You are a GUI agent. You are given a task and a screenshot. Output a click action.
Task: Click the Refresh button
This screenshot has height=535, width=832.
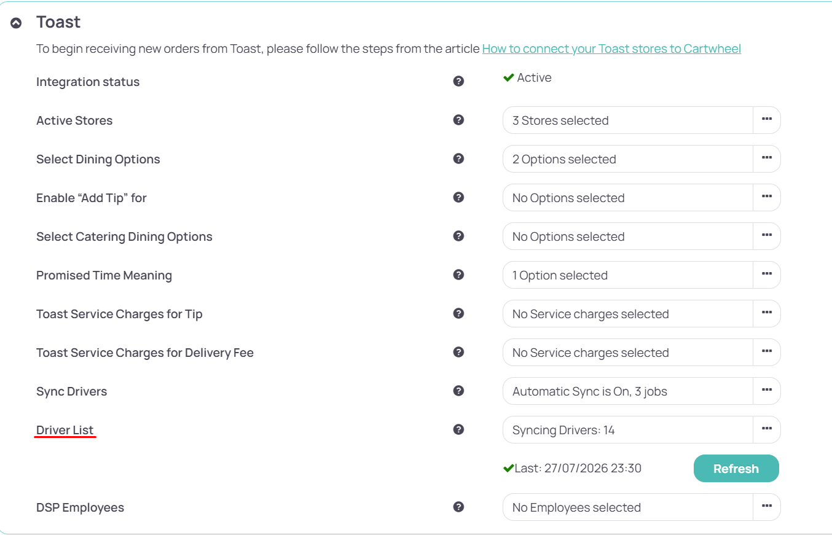tap(736, 469)
